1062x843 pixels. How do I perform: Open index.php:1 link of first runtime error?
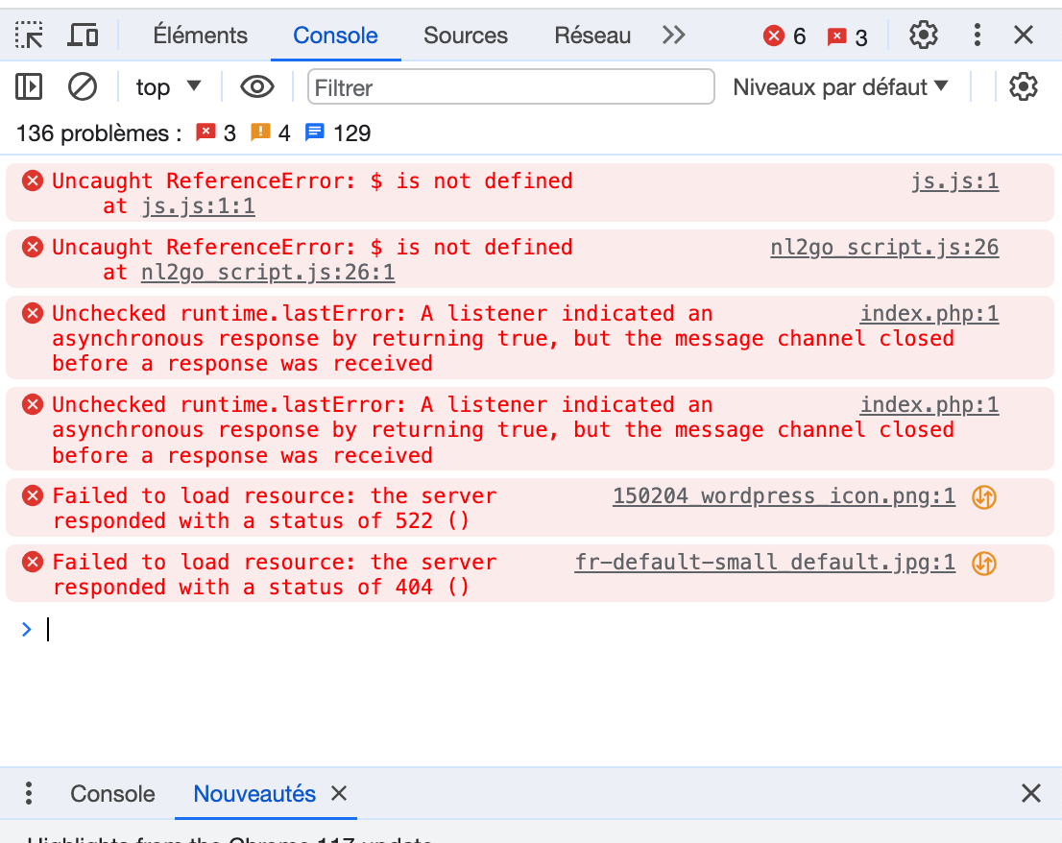[929, 314]
